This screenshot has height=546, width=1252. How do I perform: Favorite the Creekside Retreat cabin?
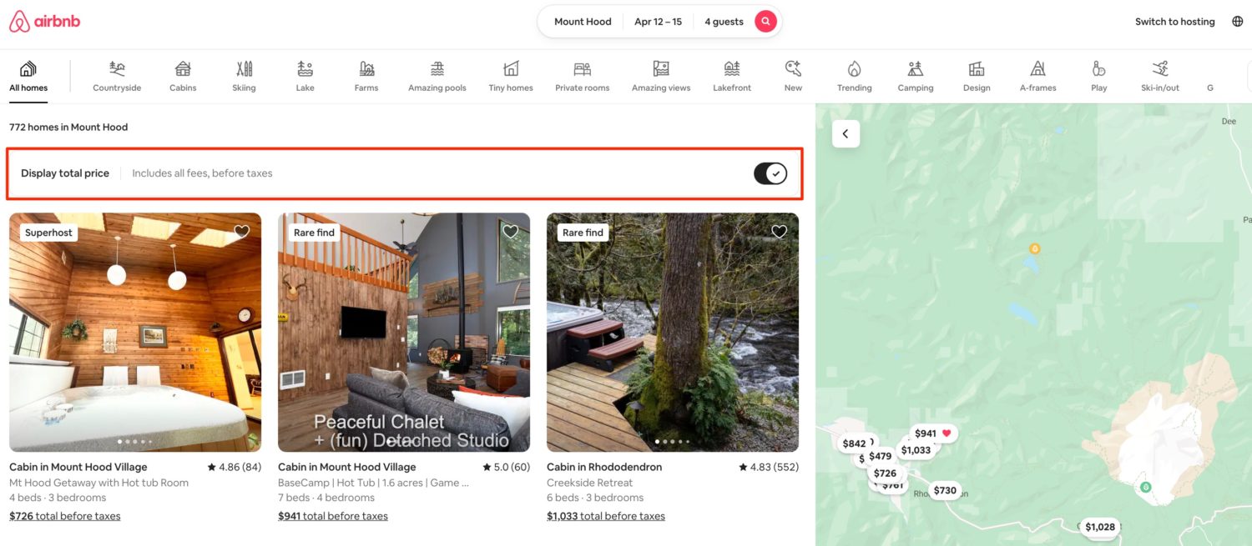click(x=779, y=231)
